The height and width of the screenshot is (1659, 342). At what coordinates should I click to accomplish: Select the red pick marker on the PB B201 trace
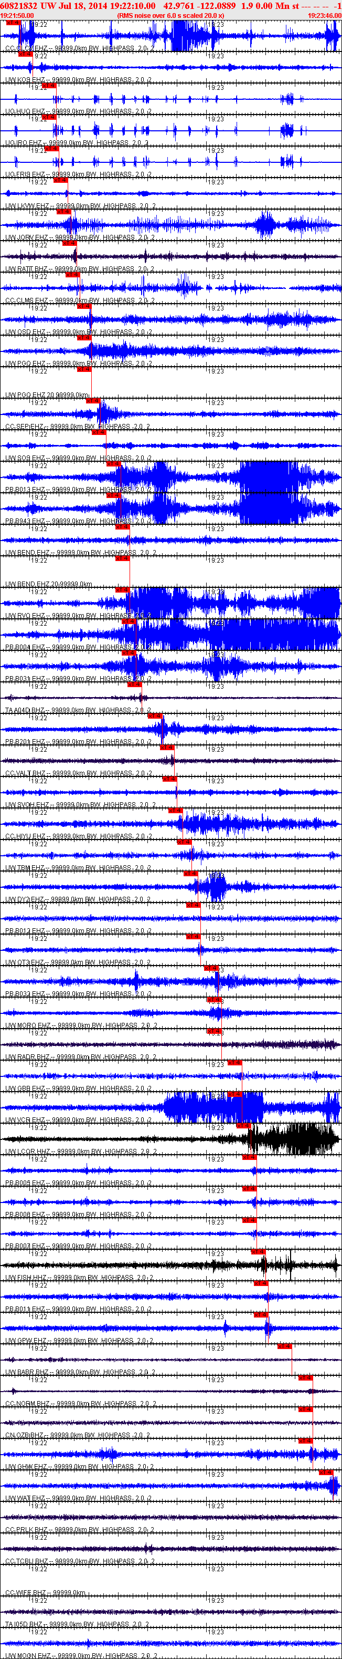pos(155,716)
